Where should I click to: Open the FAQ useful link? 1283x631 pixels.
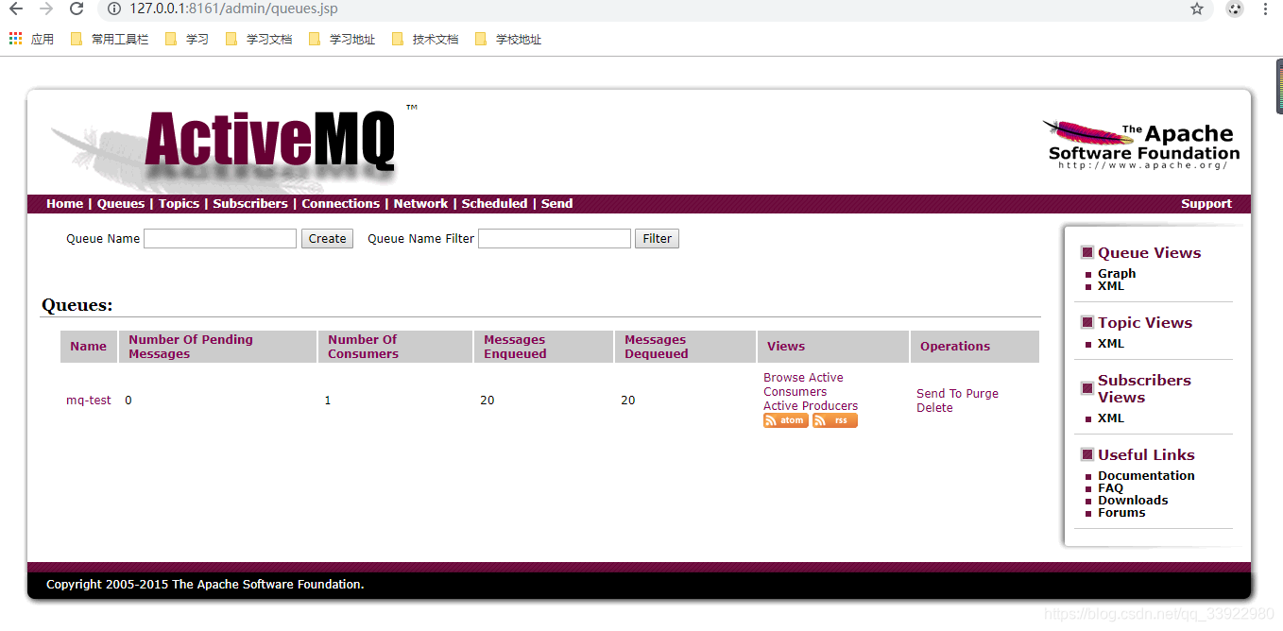click(x=1110, y=488)
